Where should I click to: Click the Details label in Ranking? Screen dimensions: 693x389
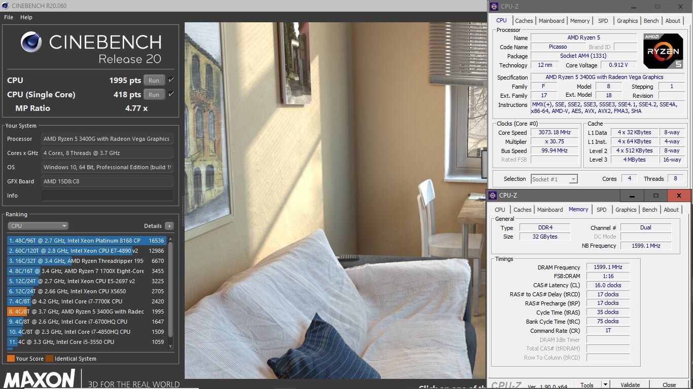(153, 226)
